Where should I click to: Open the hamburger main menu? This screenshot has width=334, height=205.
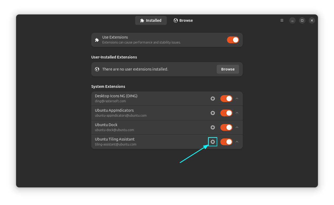tap(282, 20)
